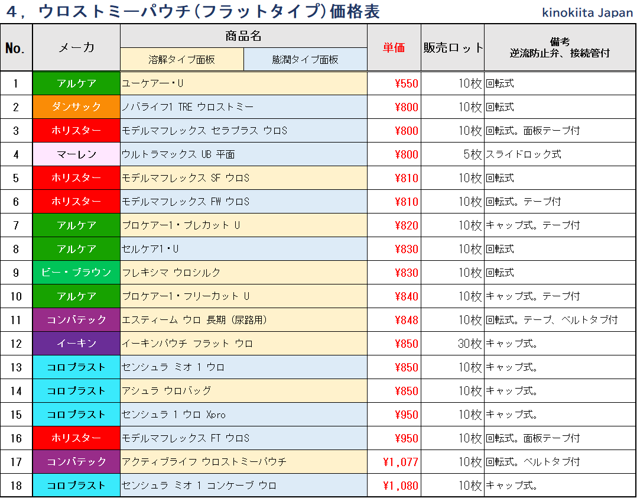Click the No. column header
This screenshot has height=498, width=637.
16,48
